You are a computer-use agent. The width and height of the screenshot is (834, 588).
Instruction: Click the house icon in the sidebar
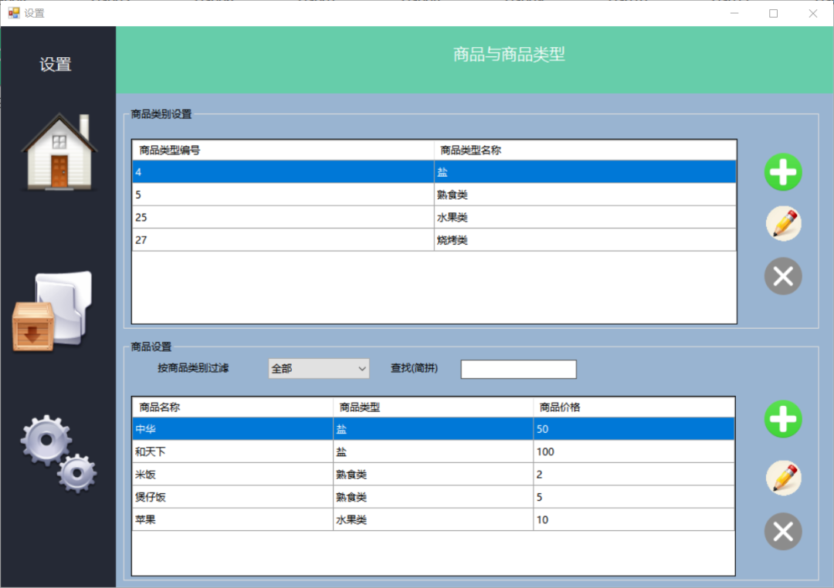point(59,152)
